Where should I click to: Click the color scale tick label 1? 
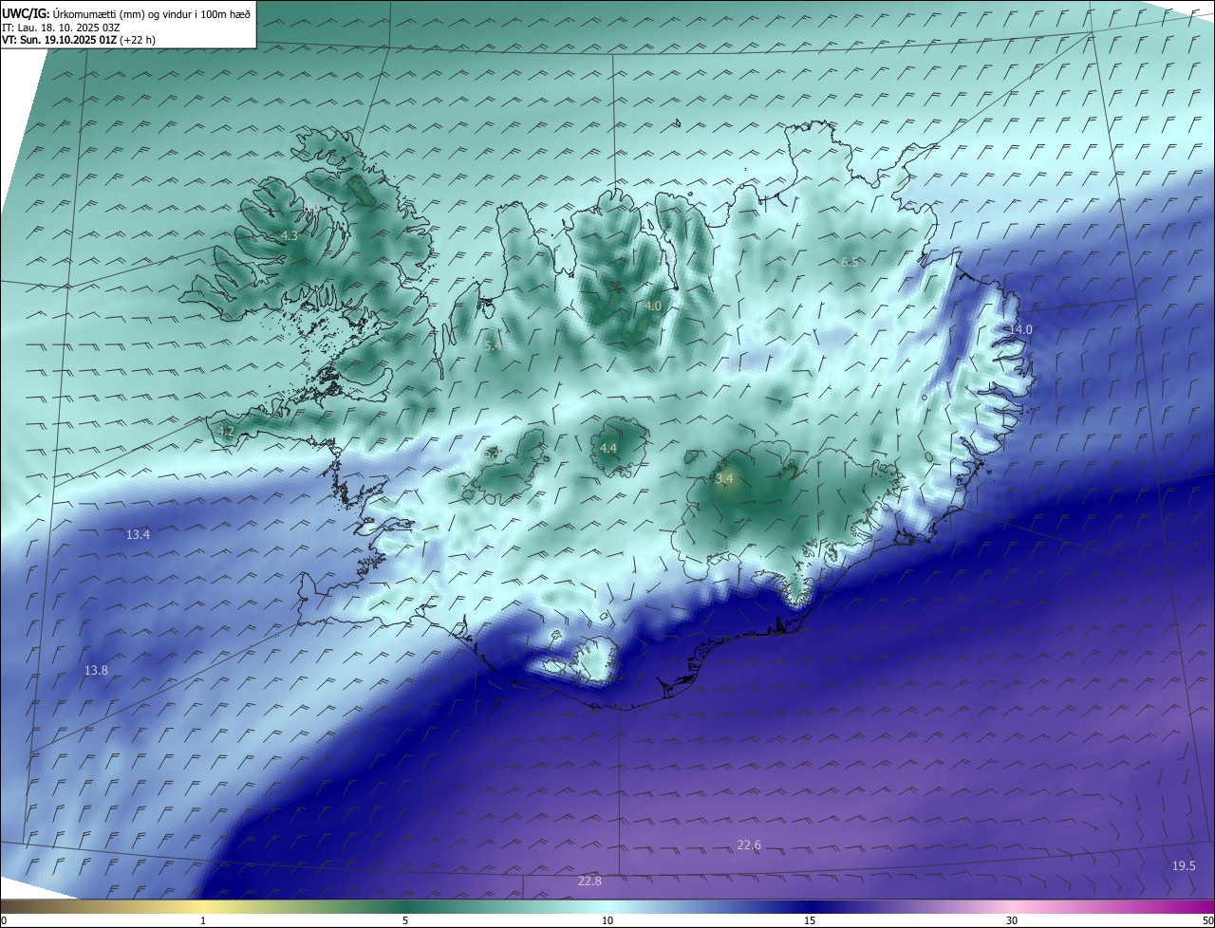[x=203, y=921]
